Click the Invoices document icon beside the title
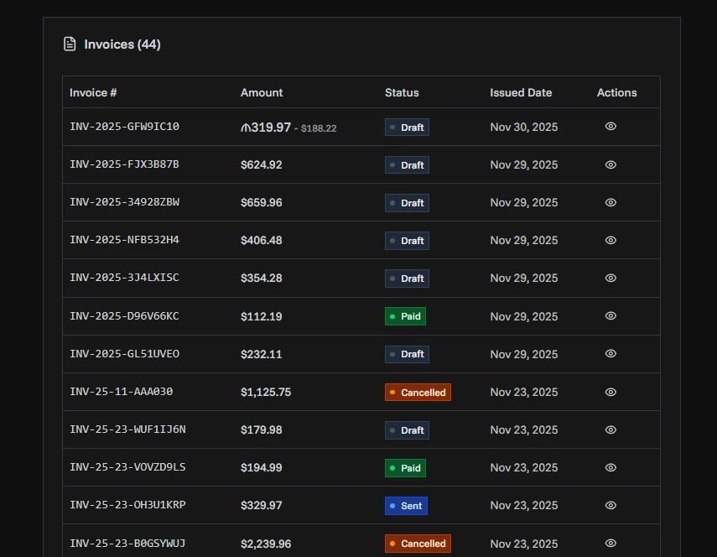 pyautogui.click(x=70, y=44)
